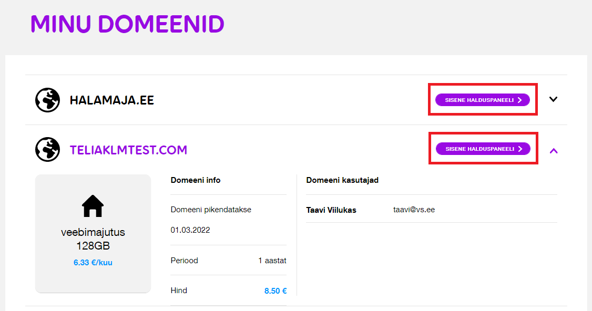Click the 6.33 €/kuu price link
The width and height of the screenshot is (592, 311).
[93, 263]
